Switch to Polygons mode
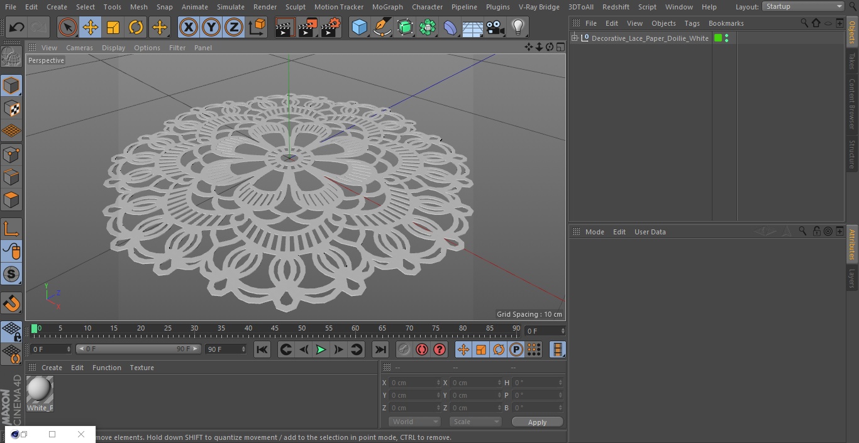Viewport: 859px width, 443px height. coord(11,200)
